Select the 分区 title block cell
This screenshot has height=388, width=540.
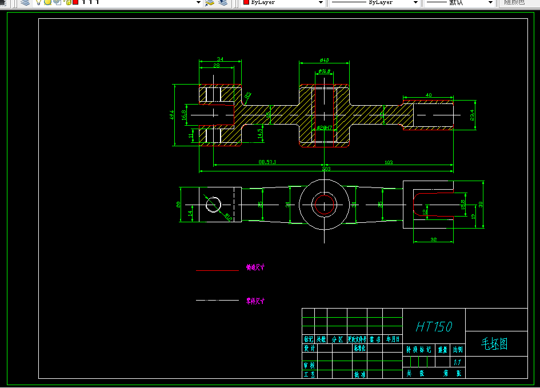(337, 339)
